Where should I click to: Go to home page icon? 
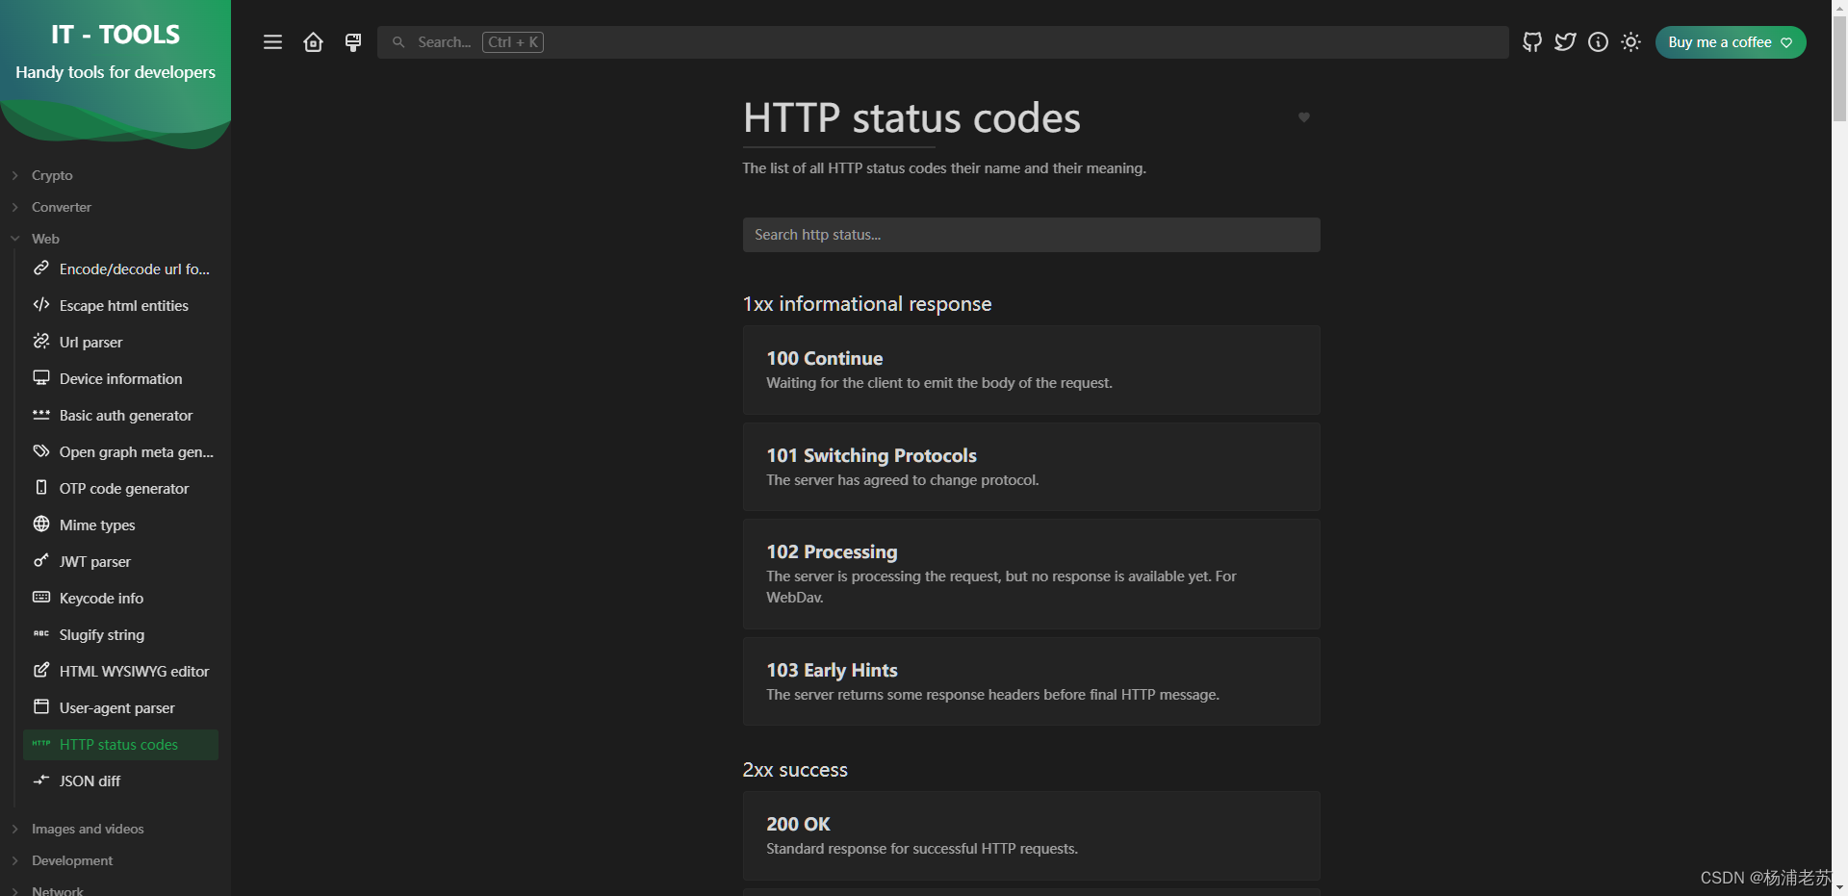tap(313, 42)
